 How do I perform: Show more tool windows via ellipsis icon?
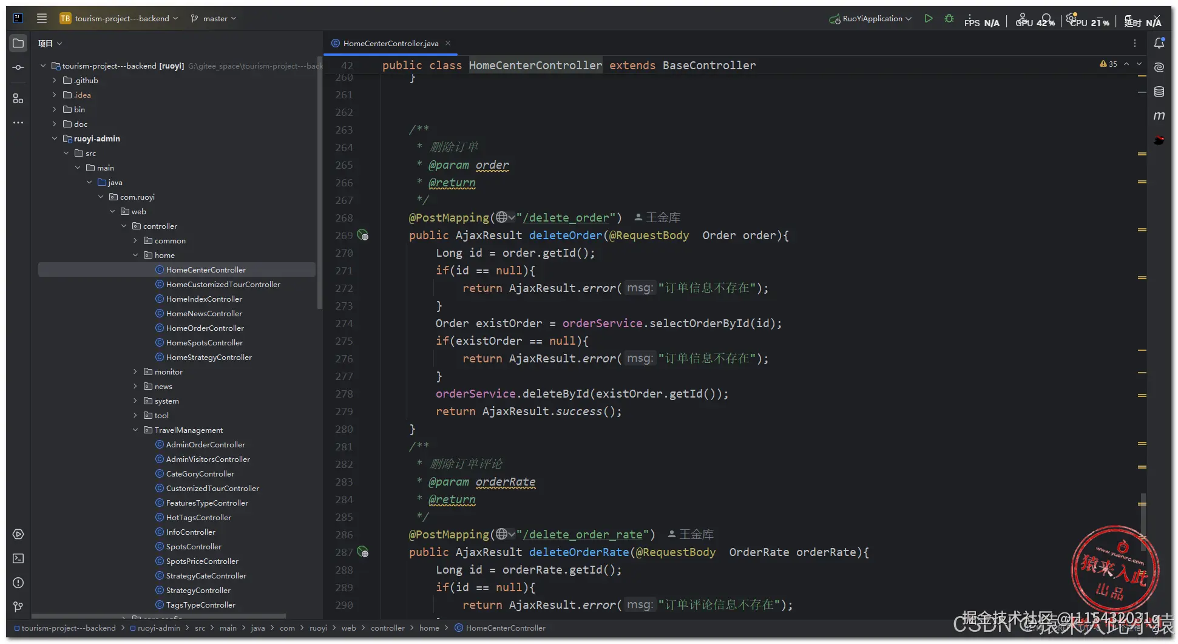pyautogui.click(x=18, y=123)
